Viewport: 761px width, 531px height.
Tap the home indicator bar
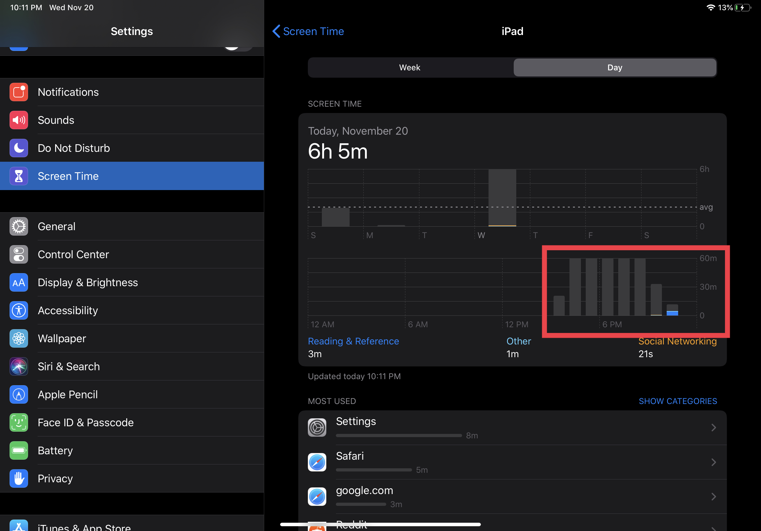click(380, 524)
